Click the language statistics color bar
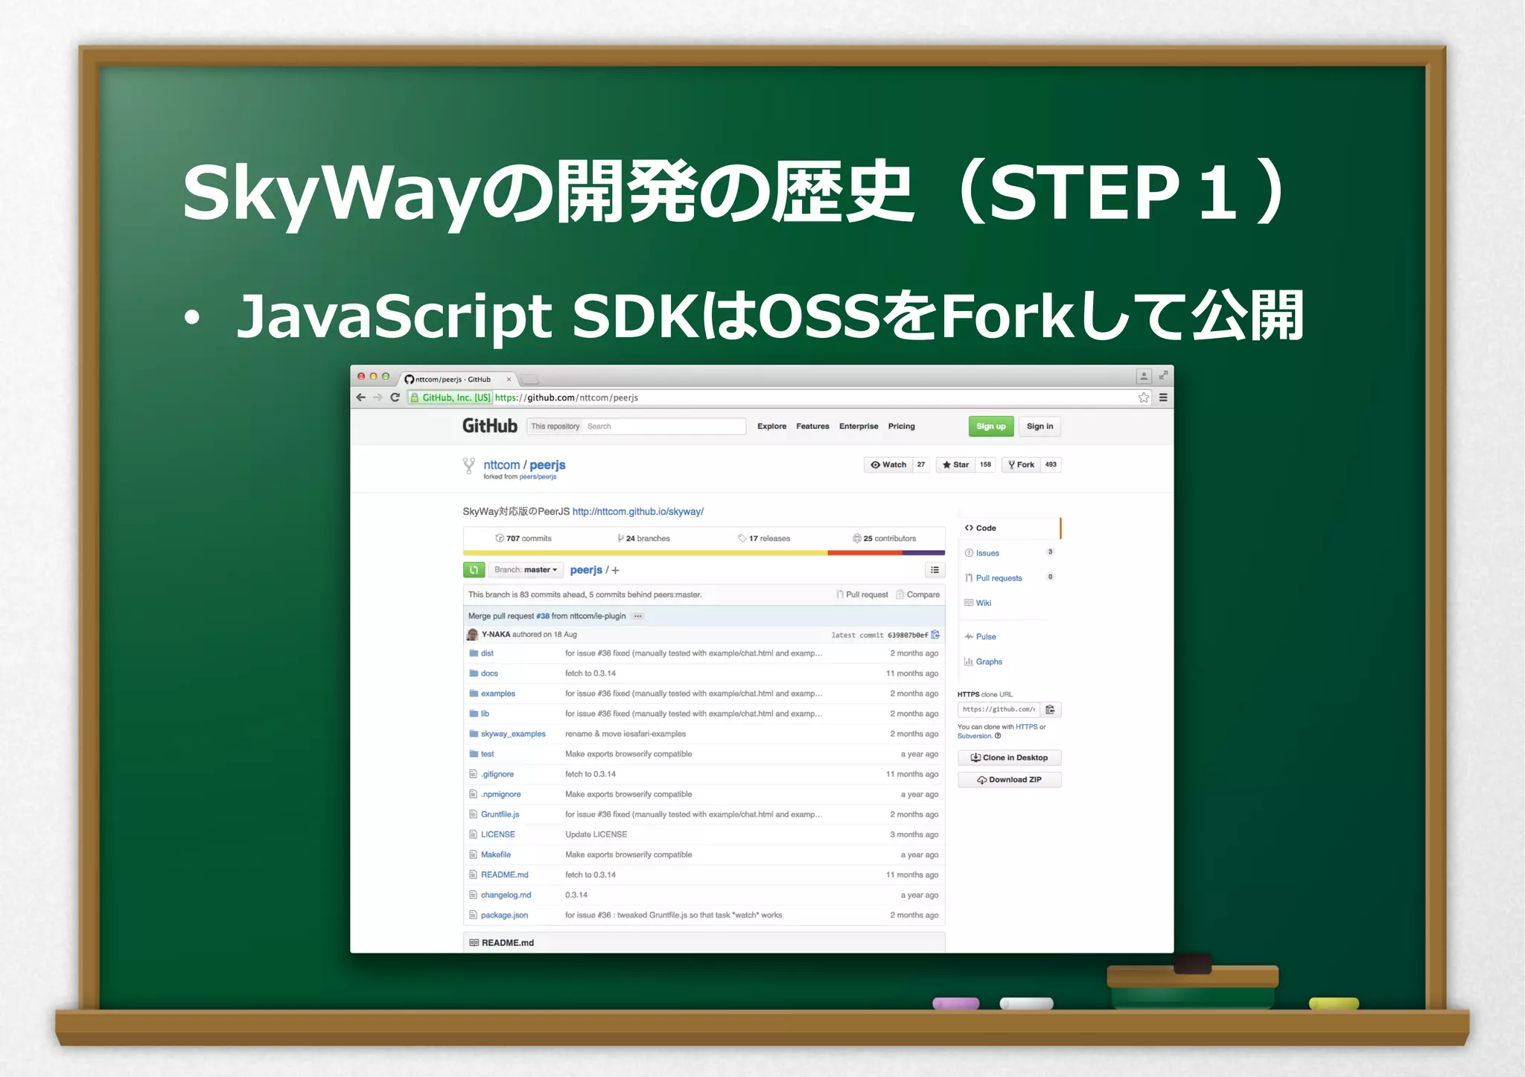 tap(704, 553)
